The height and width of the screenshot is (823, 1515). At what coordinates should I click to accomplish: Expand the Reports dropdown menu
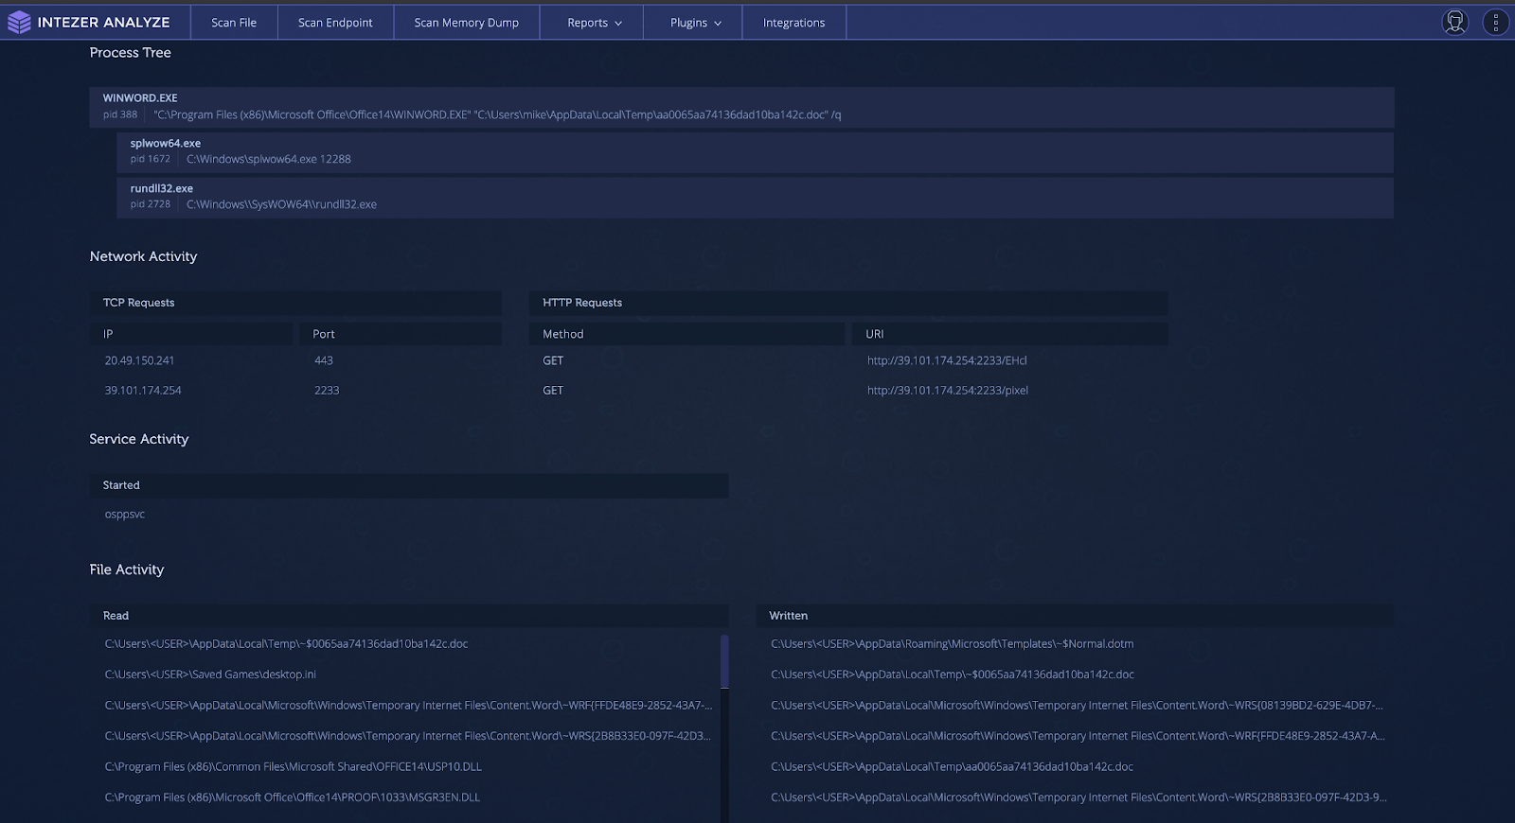(595, 23)
